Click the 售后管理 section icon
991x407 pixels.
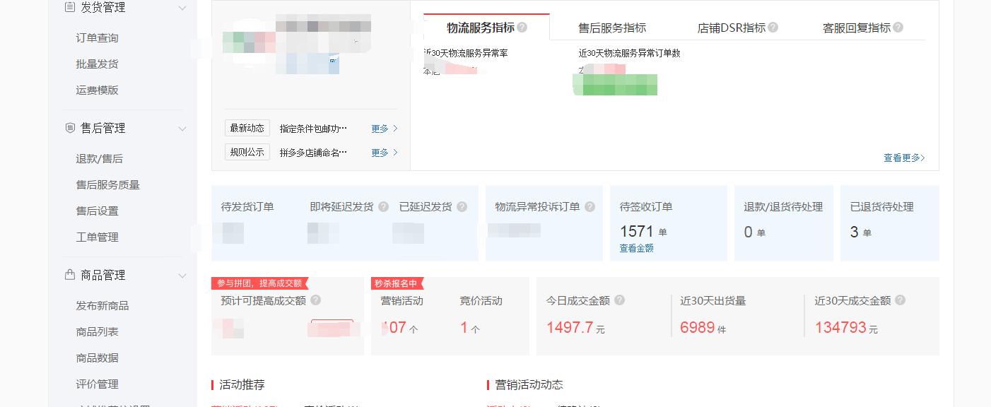69,128
